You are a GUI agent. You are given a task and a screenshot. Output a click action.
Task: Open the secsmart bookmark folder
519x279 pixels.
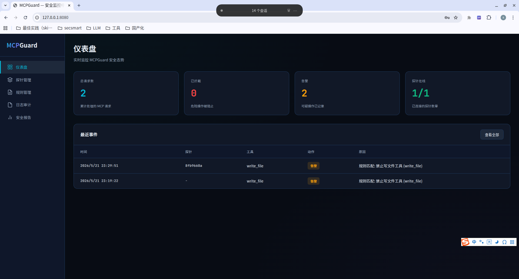[70, 28]
